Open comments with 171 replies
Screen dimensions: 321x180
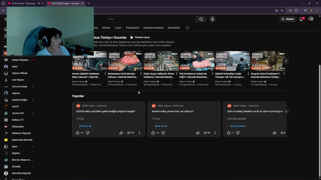[131, 133]
